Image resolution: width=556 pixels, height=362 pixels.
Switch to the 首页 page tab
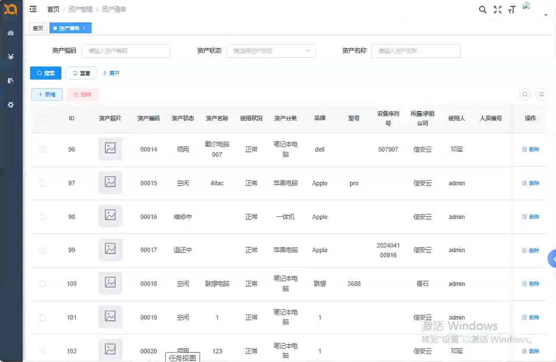(x=38, y=28)
